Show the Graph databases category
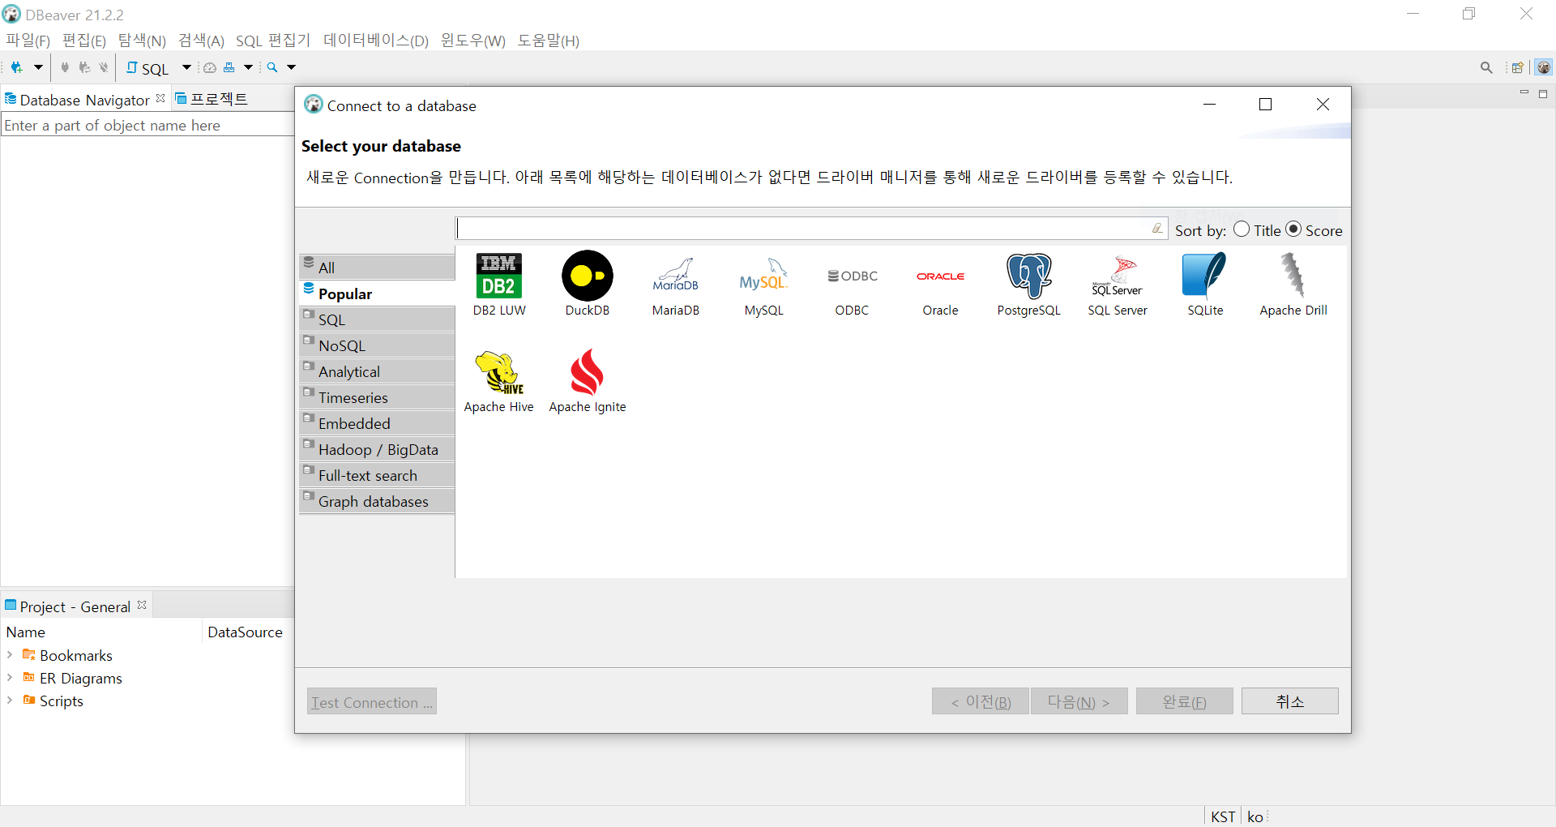This screenshot has height=827, width=1556. pos(377,500)
